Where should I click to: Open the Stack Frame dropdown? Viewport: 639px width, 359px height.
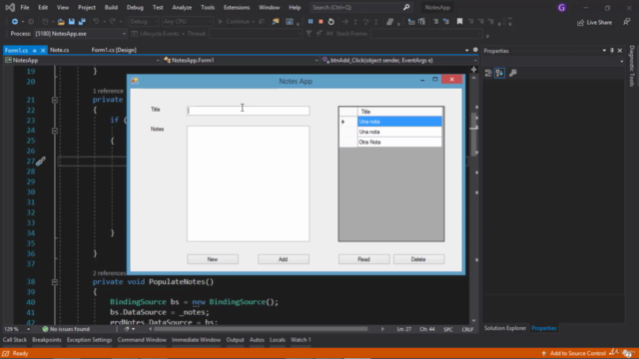coord(426,34)
